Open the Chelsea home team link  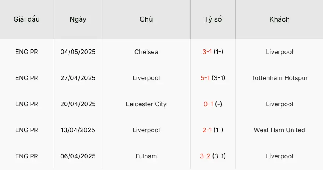coord(146,52)
